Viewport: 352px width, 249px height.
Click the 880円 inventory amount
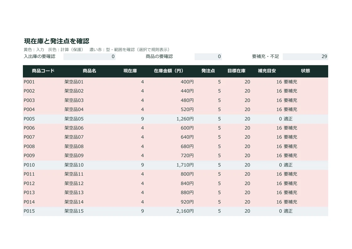pos(187,193)
